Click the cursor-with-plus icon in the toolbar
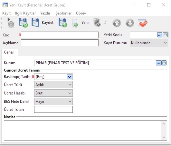The width and height of the screenshot is (171, 146). tap(11, 23)
